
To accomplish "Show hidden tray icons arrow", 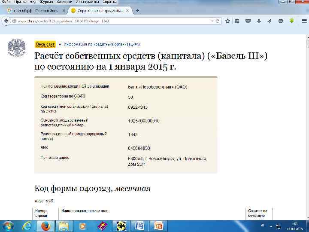I will [x=271, y=226].
